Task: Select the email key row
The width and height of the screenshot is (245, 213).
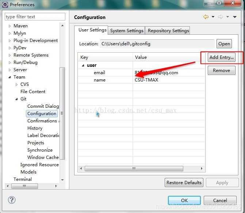Action: pos(142,73)
